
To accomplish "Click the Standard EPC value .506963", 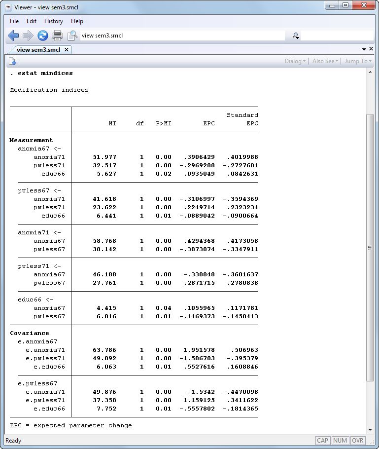I will pyautogui.click(x=244, y=350).
